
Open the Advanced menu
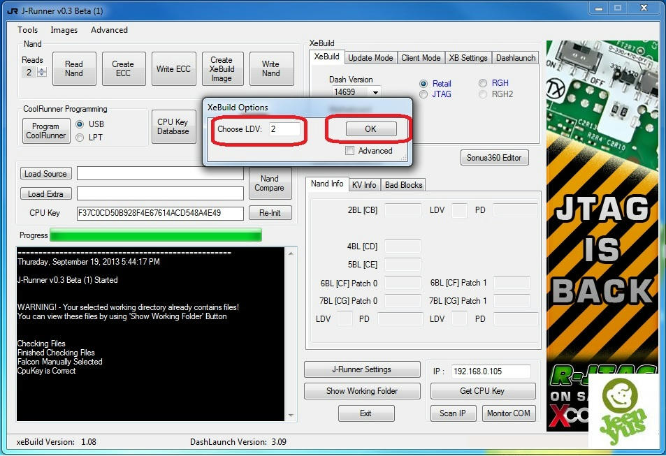point(109,30)
